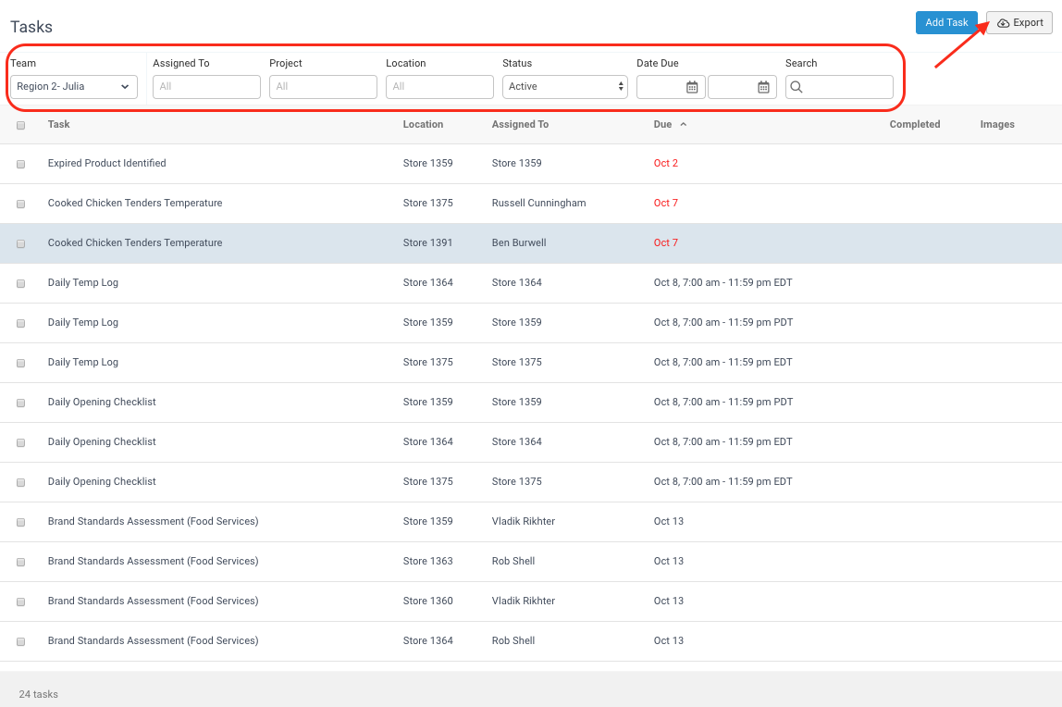This screenshot has height=707, width=1062.
Task: Check Brand Standards Assessment Store 1363 checkbox
Action: (21, 563)
